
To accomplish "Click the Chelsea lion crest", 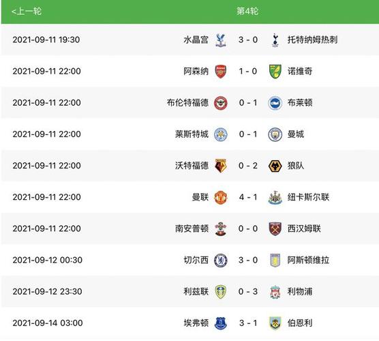I will [x=221, y=261].
